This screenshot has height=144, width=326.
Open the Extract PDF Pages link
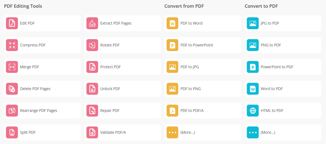(116, 23)
